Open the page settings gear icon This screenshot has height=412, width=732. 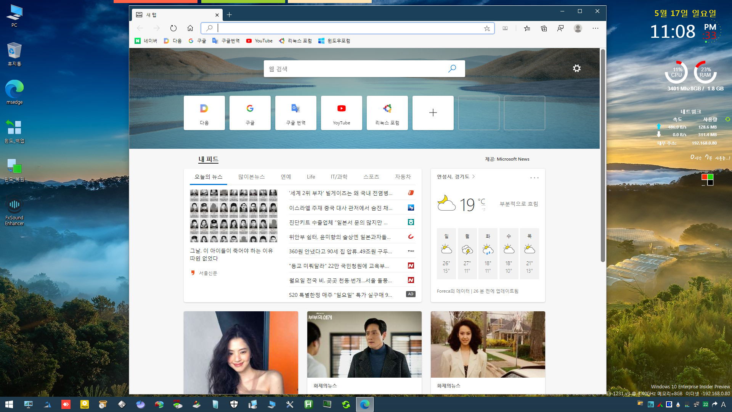point(577,68)
